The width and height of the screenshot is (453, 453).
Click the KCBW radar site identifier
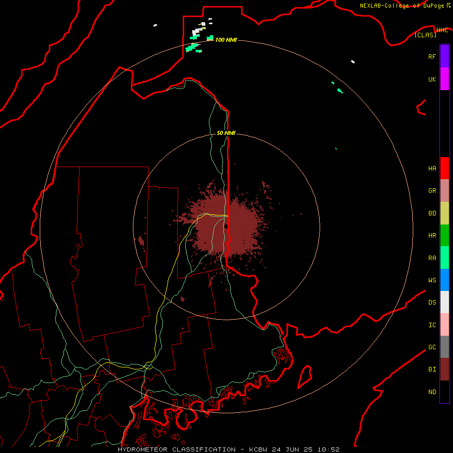coord(258,449)
